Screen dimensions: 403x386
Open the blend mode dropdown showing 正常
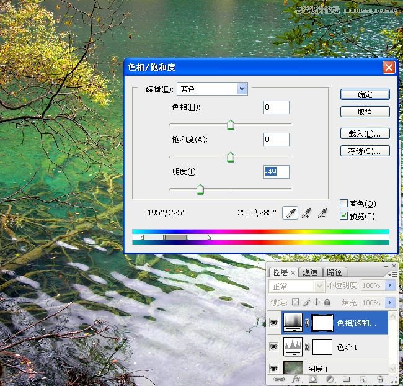click(296, 286)
